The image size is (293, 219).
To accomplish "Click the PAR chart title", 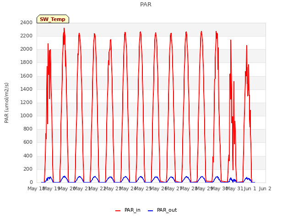I will tap(146, 5).
